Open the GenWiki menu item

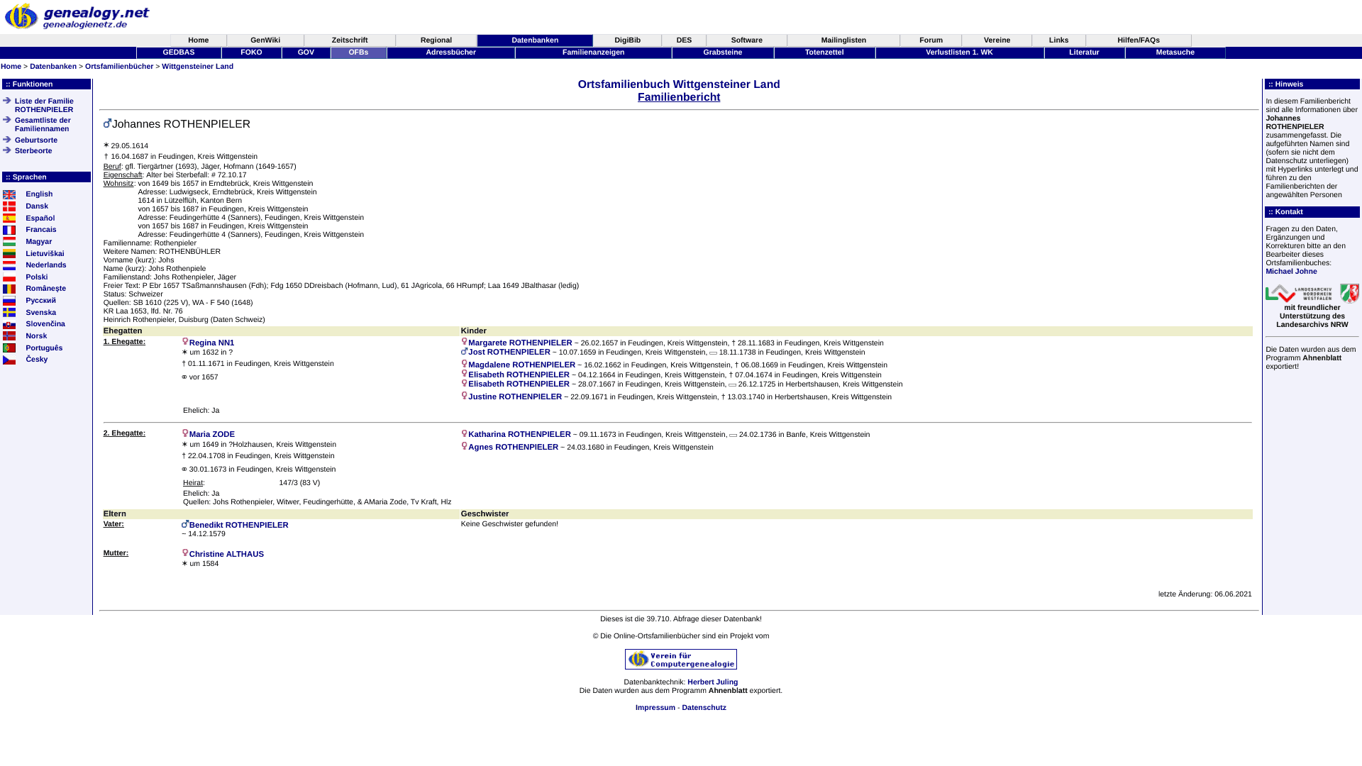[x=265, y=40]
